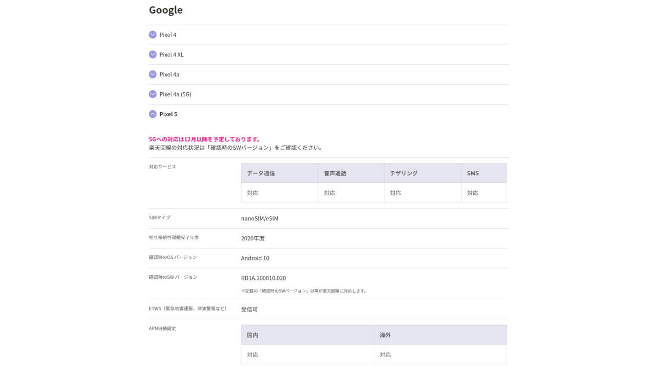Click the 海外 APN column header

385,335
